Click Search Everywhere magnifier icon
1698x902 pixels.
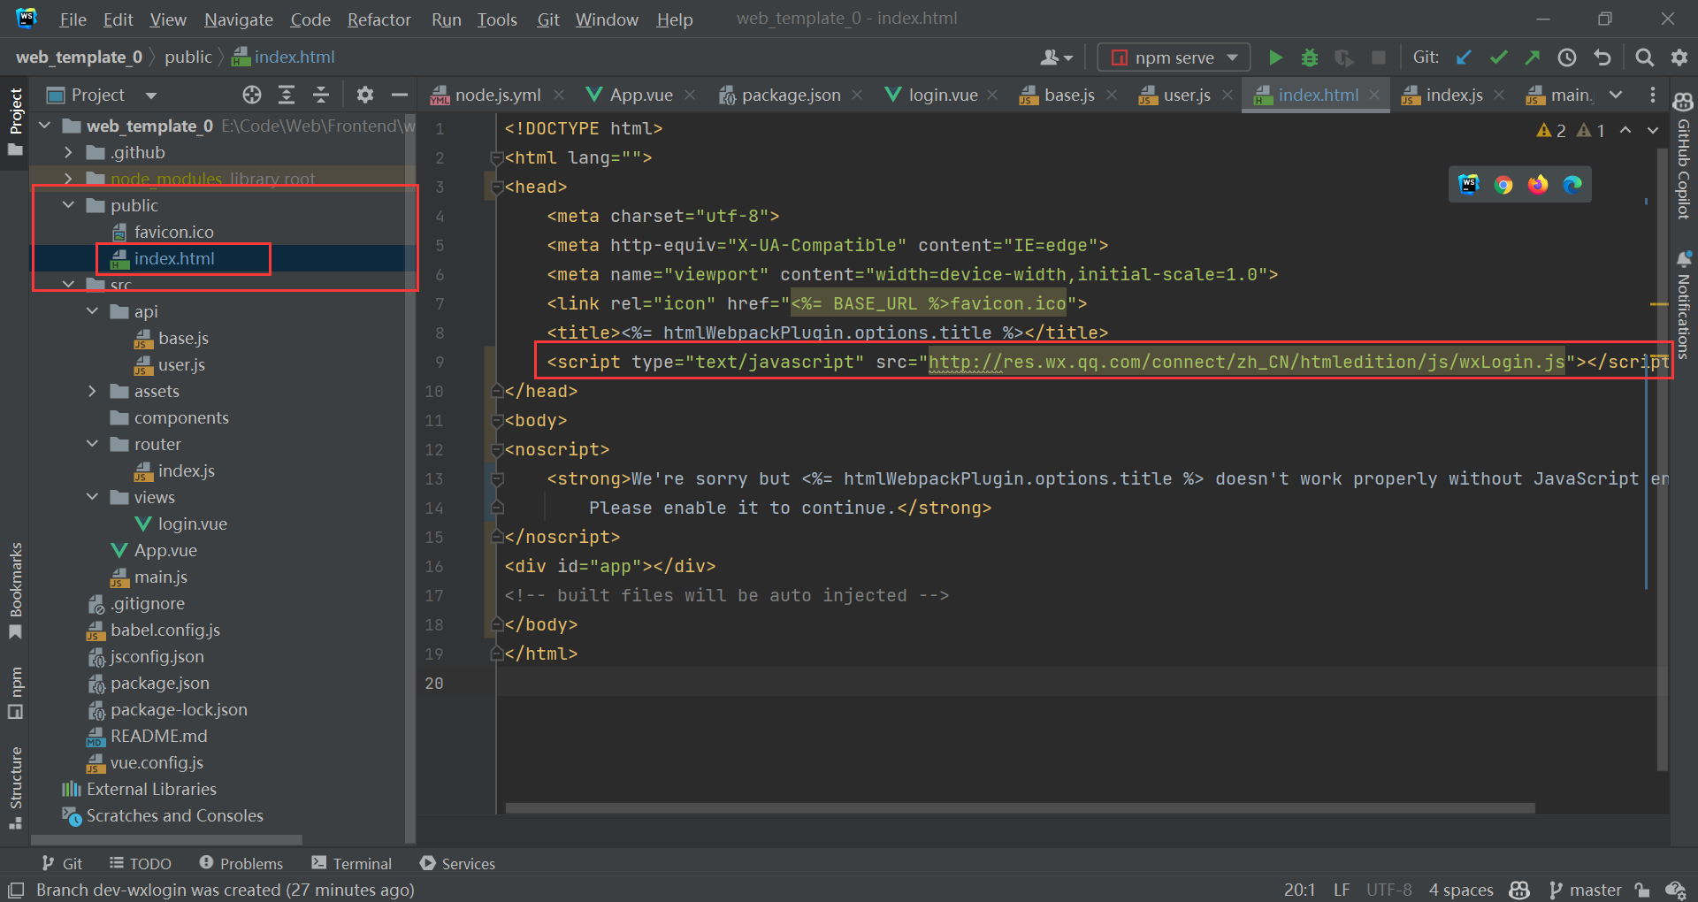point(1644,57)
